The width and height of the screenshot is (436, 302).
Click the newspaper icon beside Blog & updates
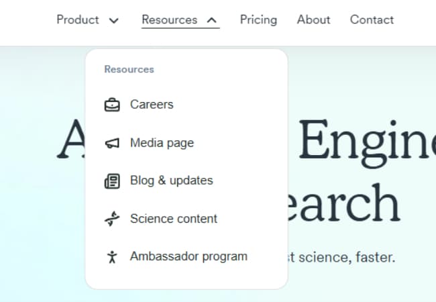112,181
